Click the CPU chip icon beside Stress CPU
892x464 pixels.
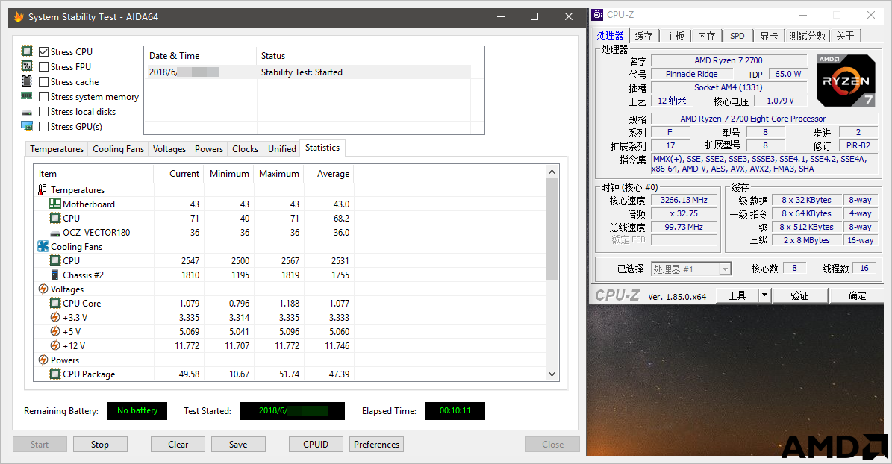pyautogui.click(x=27, y=51)
